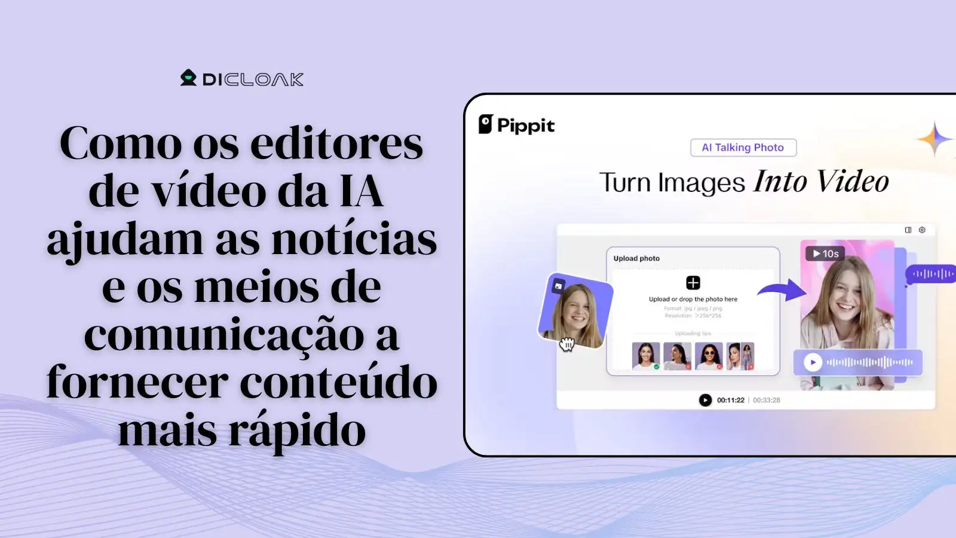The width and height of the screenshot is (956, 538).
Task: Toggle the red X on the side-profile photo
Action: 688,366
